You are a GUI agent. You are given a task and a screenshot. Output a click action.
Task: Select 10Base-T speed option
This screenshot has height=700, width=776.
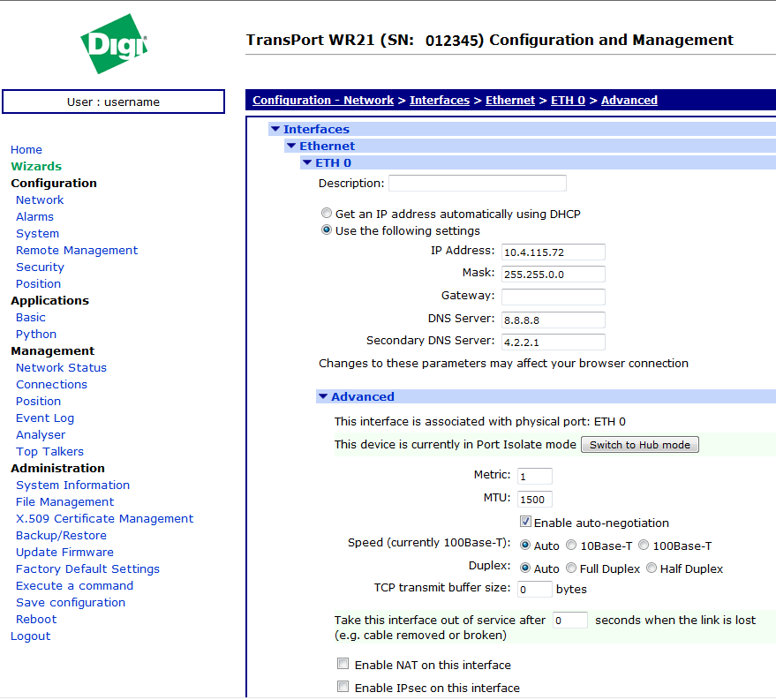[x=571, y=546]
